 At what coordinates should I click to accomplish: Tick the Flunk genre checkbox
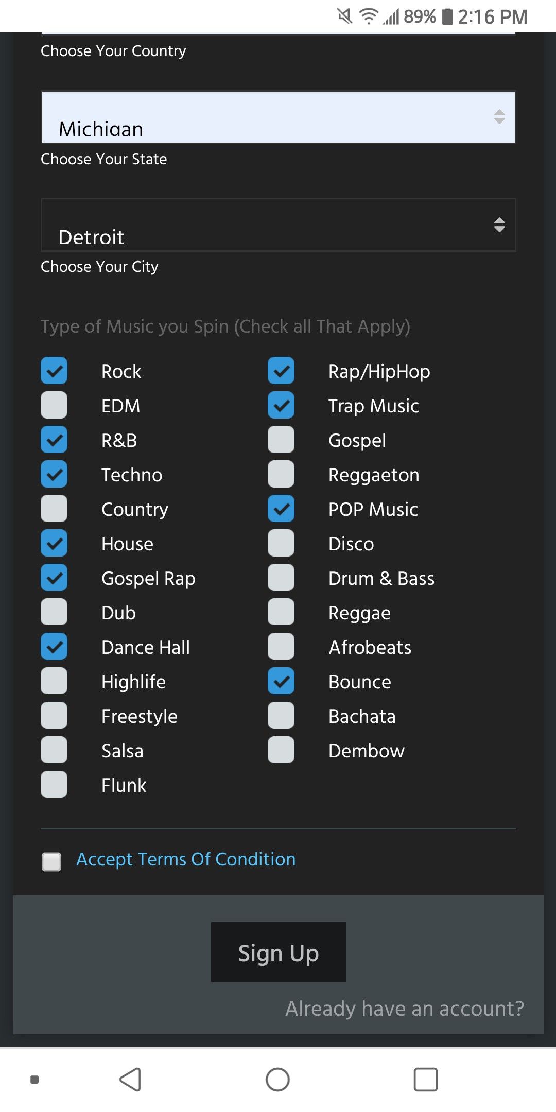(54, 785)
